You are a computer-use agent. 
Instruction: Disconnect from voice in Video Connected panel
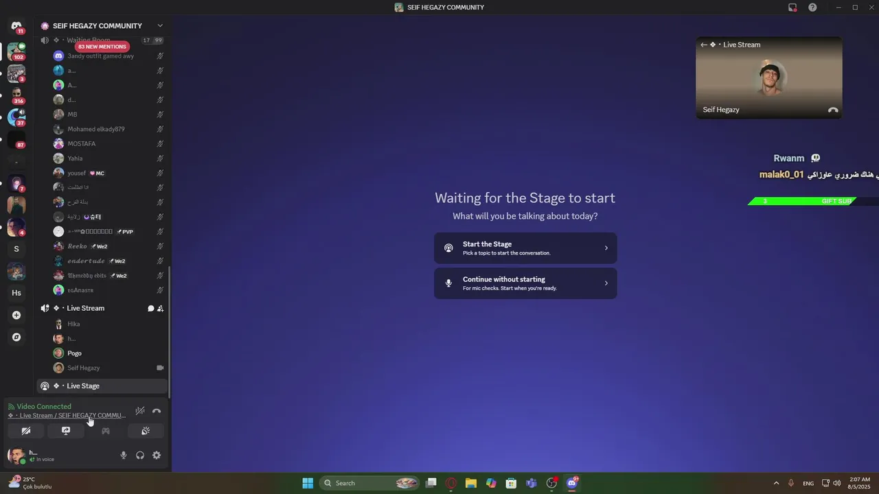[x=157, y=411]
